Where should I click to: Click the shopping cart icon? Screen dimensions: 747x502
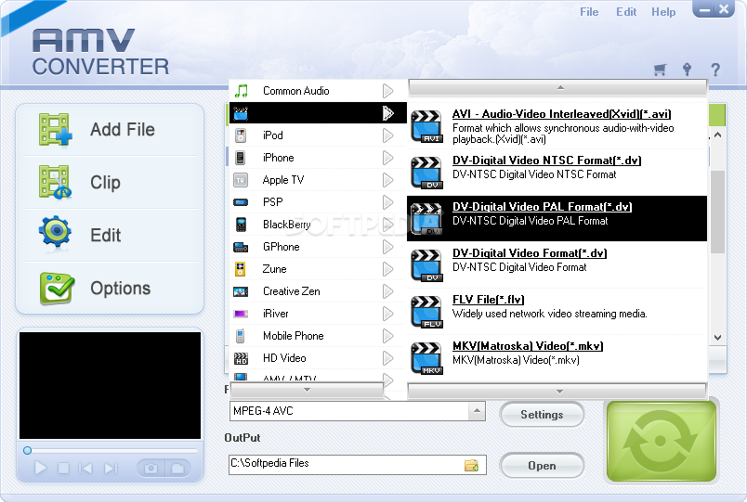click(x=660, y=70)
